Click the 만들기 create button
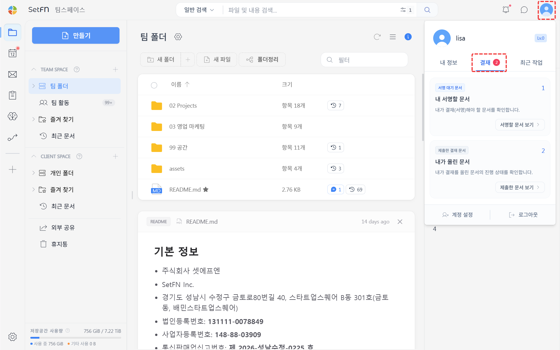The width and height of the screenshot is (560, 350). pyautogui.click(x=76, y=36)
